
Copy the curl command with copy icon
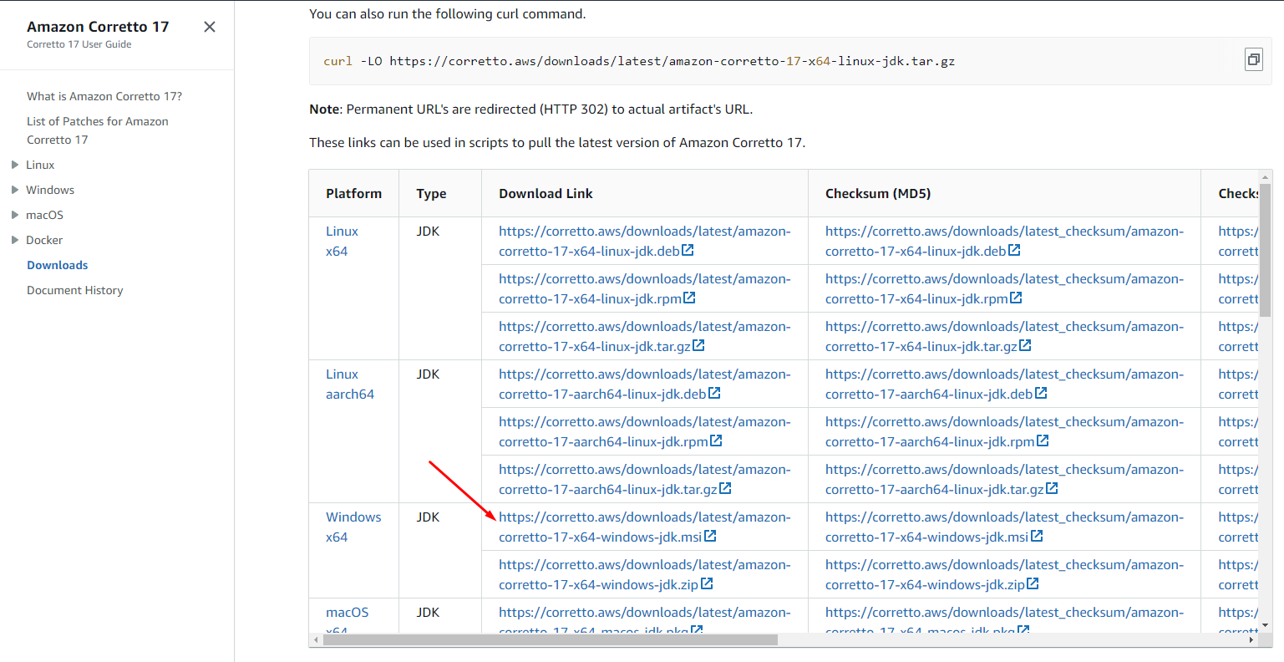1253,59
